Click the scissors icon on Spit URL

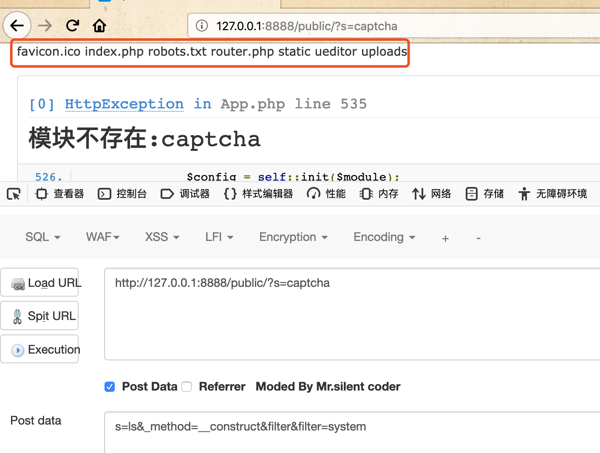17,317
